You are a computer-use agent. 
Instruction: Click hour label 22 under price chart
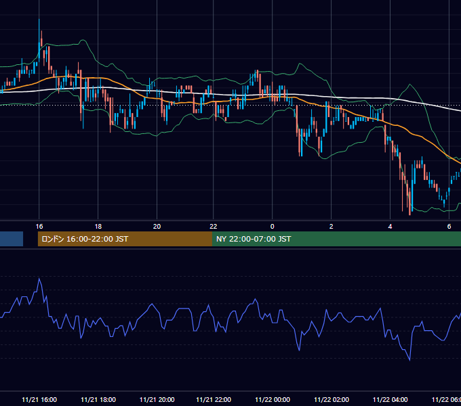pyautogui.click(x=214, y=227)
